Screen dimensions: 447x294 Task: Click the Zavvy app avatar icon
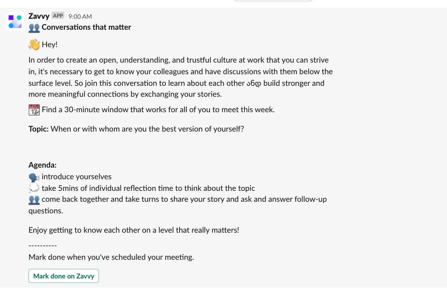point(15,22)
